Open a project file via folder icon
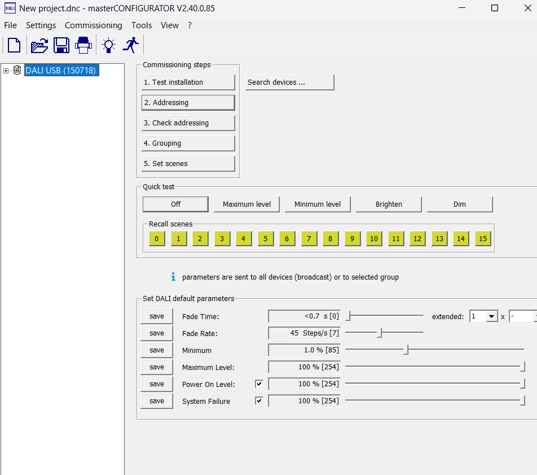The width and height of the screenshot is (537, 475). pyautogui.click(x=39, y=45)
